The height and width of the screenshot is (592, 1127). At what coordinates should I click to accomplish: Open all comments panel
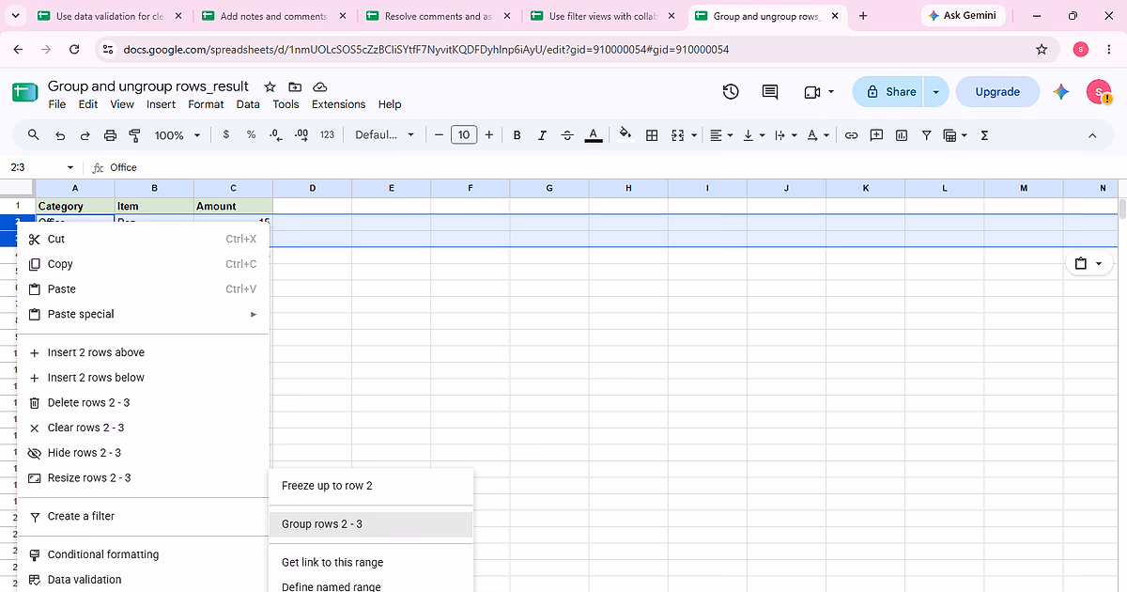[770, 92]
